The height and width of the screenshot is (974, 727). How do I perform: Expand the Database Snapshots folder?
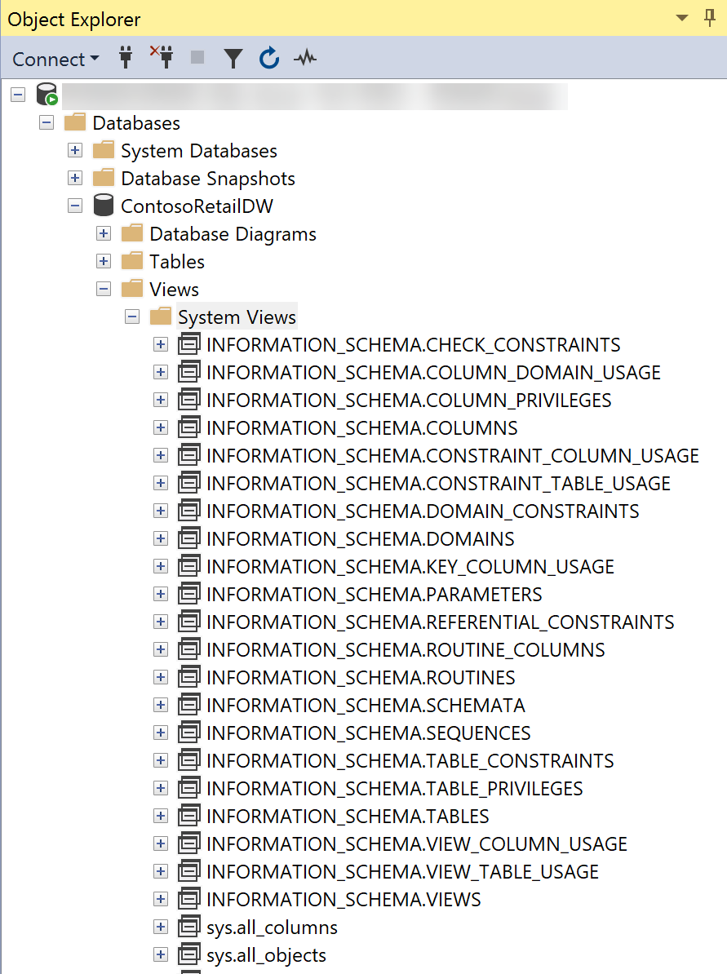point(75,179)
